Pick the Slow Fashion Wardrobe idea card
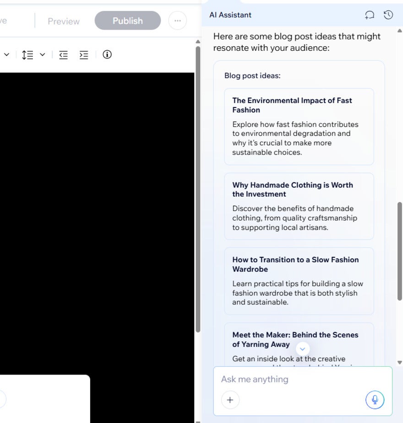 299,281
